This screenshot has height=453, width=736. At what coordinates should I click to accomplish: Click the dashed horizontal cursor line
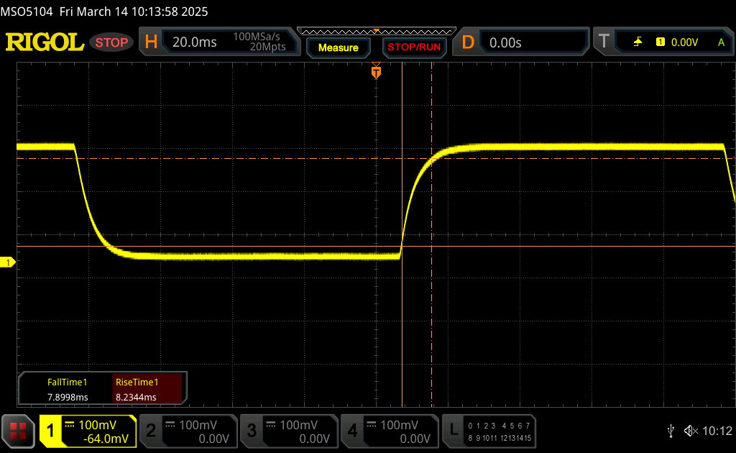375,159
